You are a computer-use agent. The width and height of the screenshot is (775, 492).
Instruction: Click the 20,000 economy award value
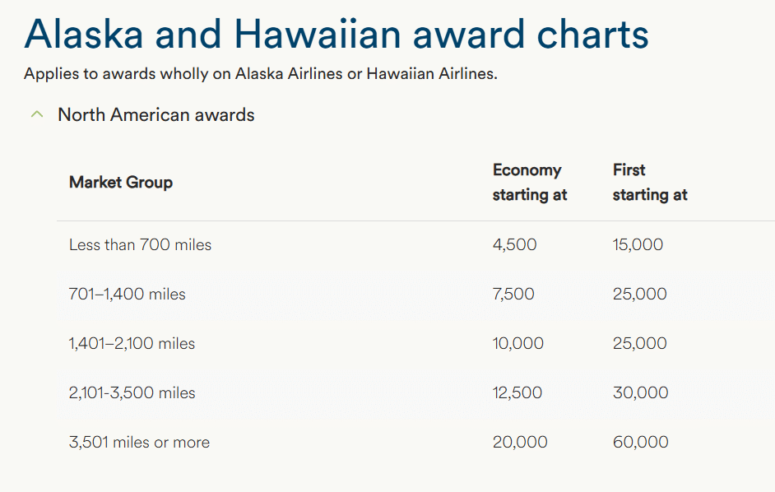(520, 442)
